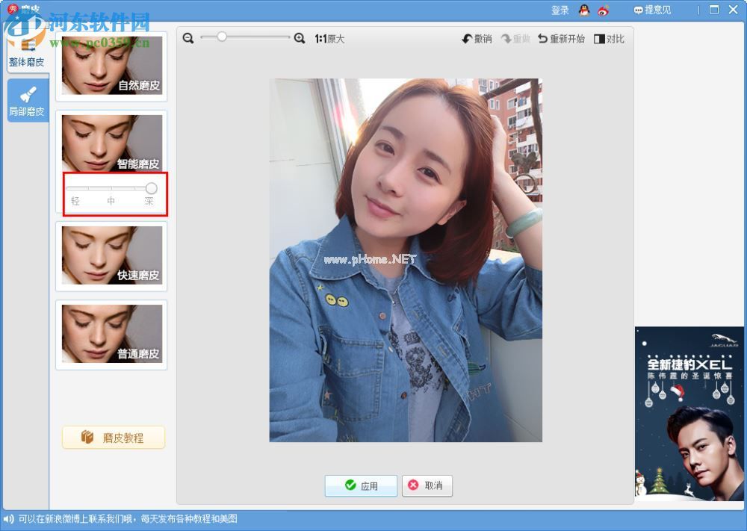Open the 提意见 feedback link
Viewport: 747px width, 531px height.
point(652,10)
